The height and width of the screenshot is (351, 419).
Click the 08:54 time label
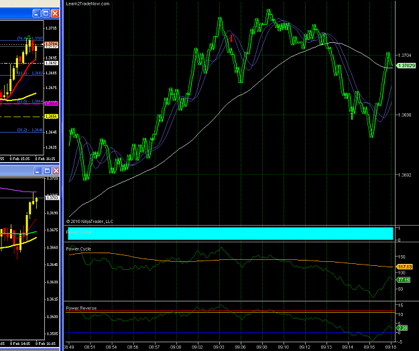click(x=111, y=347)
